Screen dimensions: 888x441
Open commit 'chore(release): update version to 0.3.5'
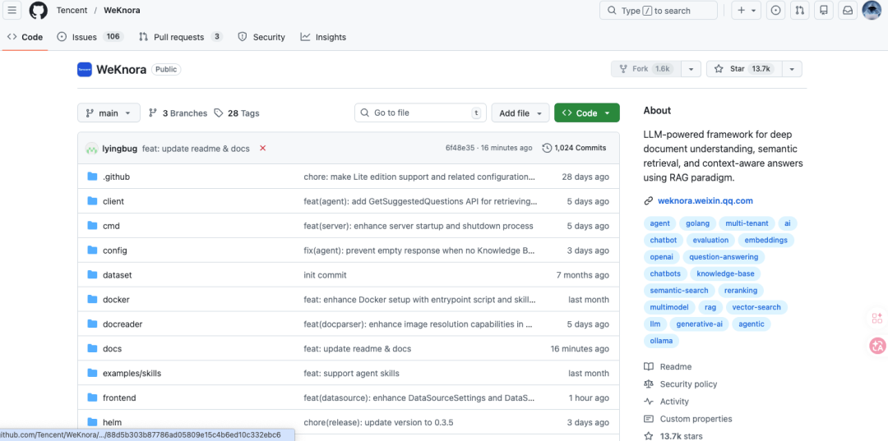[x=378, y=422]
